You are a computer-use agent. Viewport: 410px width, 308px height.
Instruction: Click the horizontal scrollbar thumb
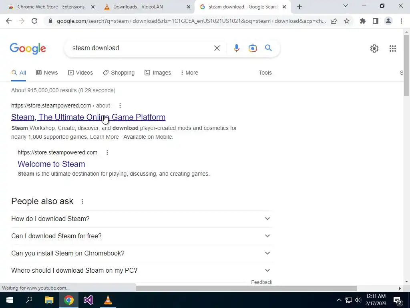point(246,288)
